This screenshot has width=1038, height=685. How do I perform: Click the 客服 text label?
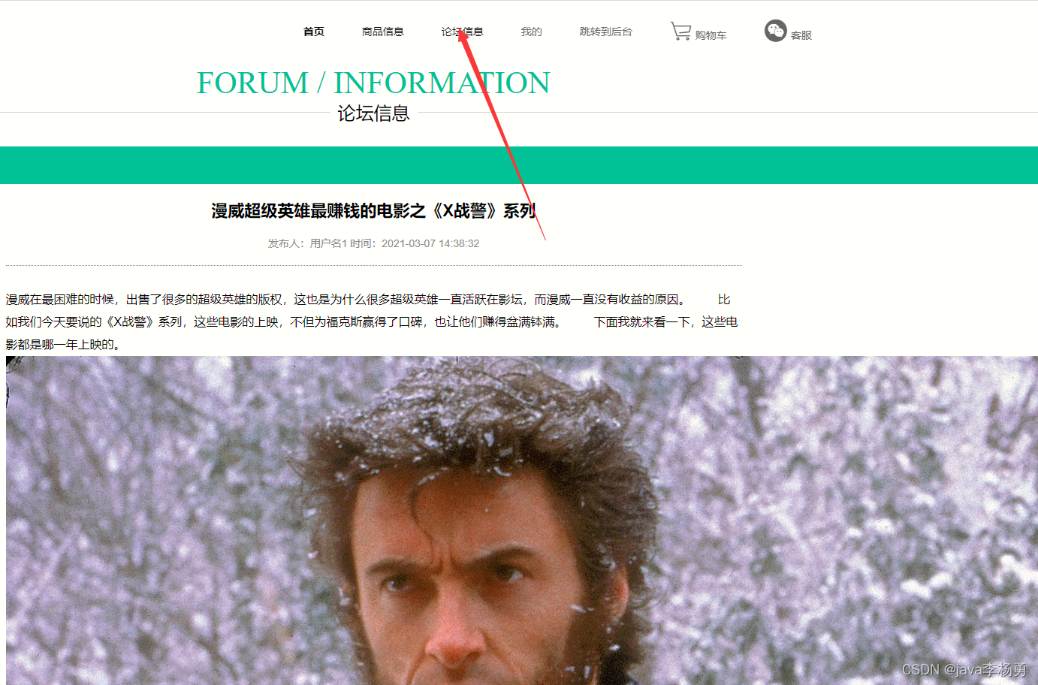[801, 35]
